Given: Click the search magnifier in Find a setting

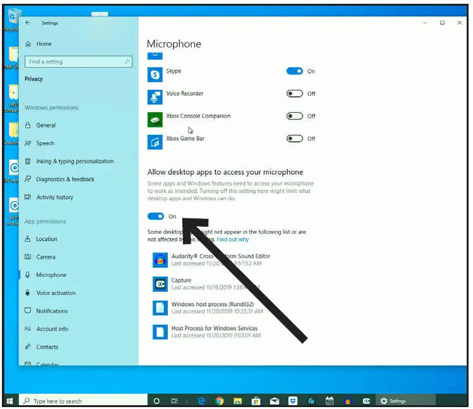Looking at the screenshot, I should coord(127,61).
